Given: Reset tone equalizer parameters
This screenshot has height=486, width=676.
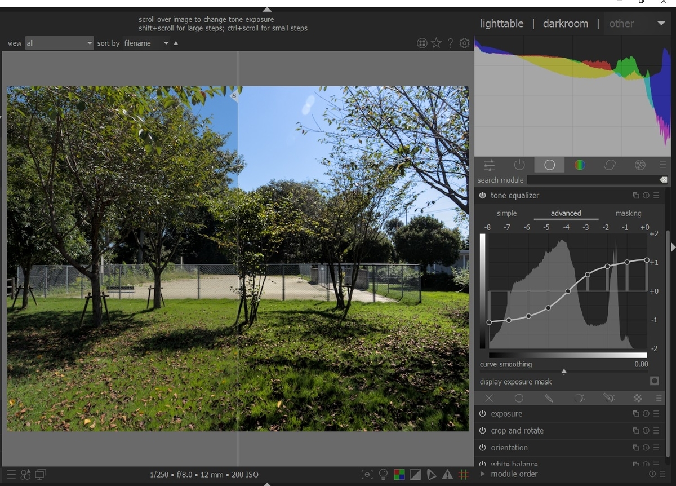Looking at the screenshot, I should point(646,196).
